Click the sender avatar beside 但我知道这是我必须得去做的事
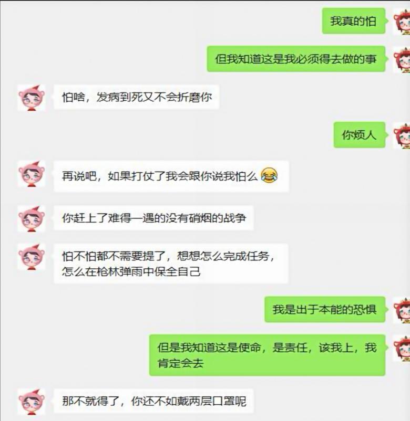 [402, 59]
